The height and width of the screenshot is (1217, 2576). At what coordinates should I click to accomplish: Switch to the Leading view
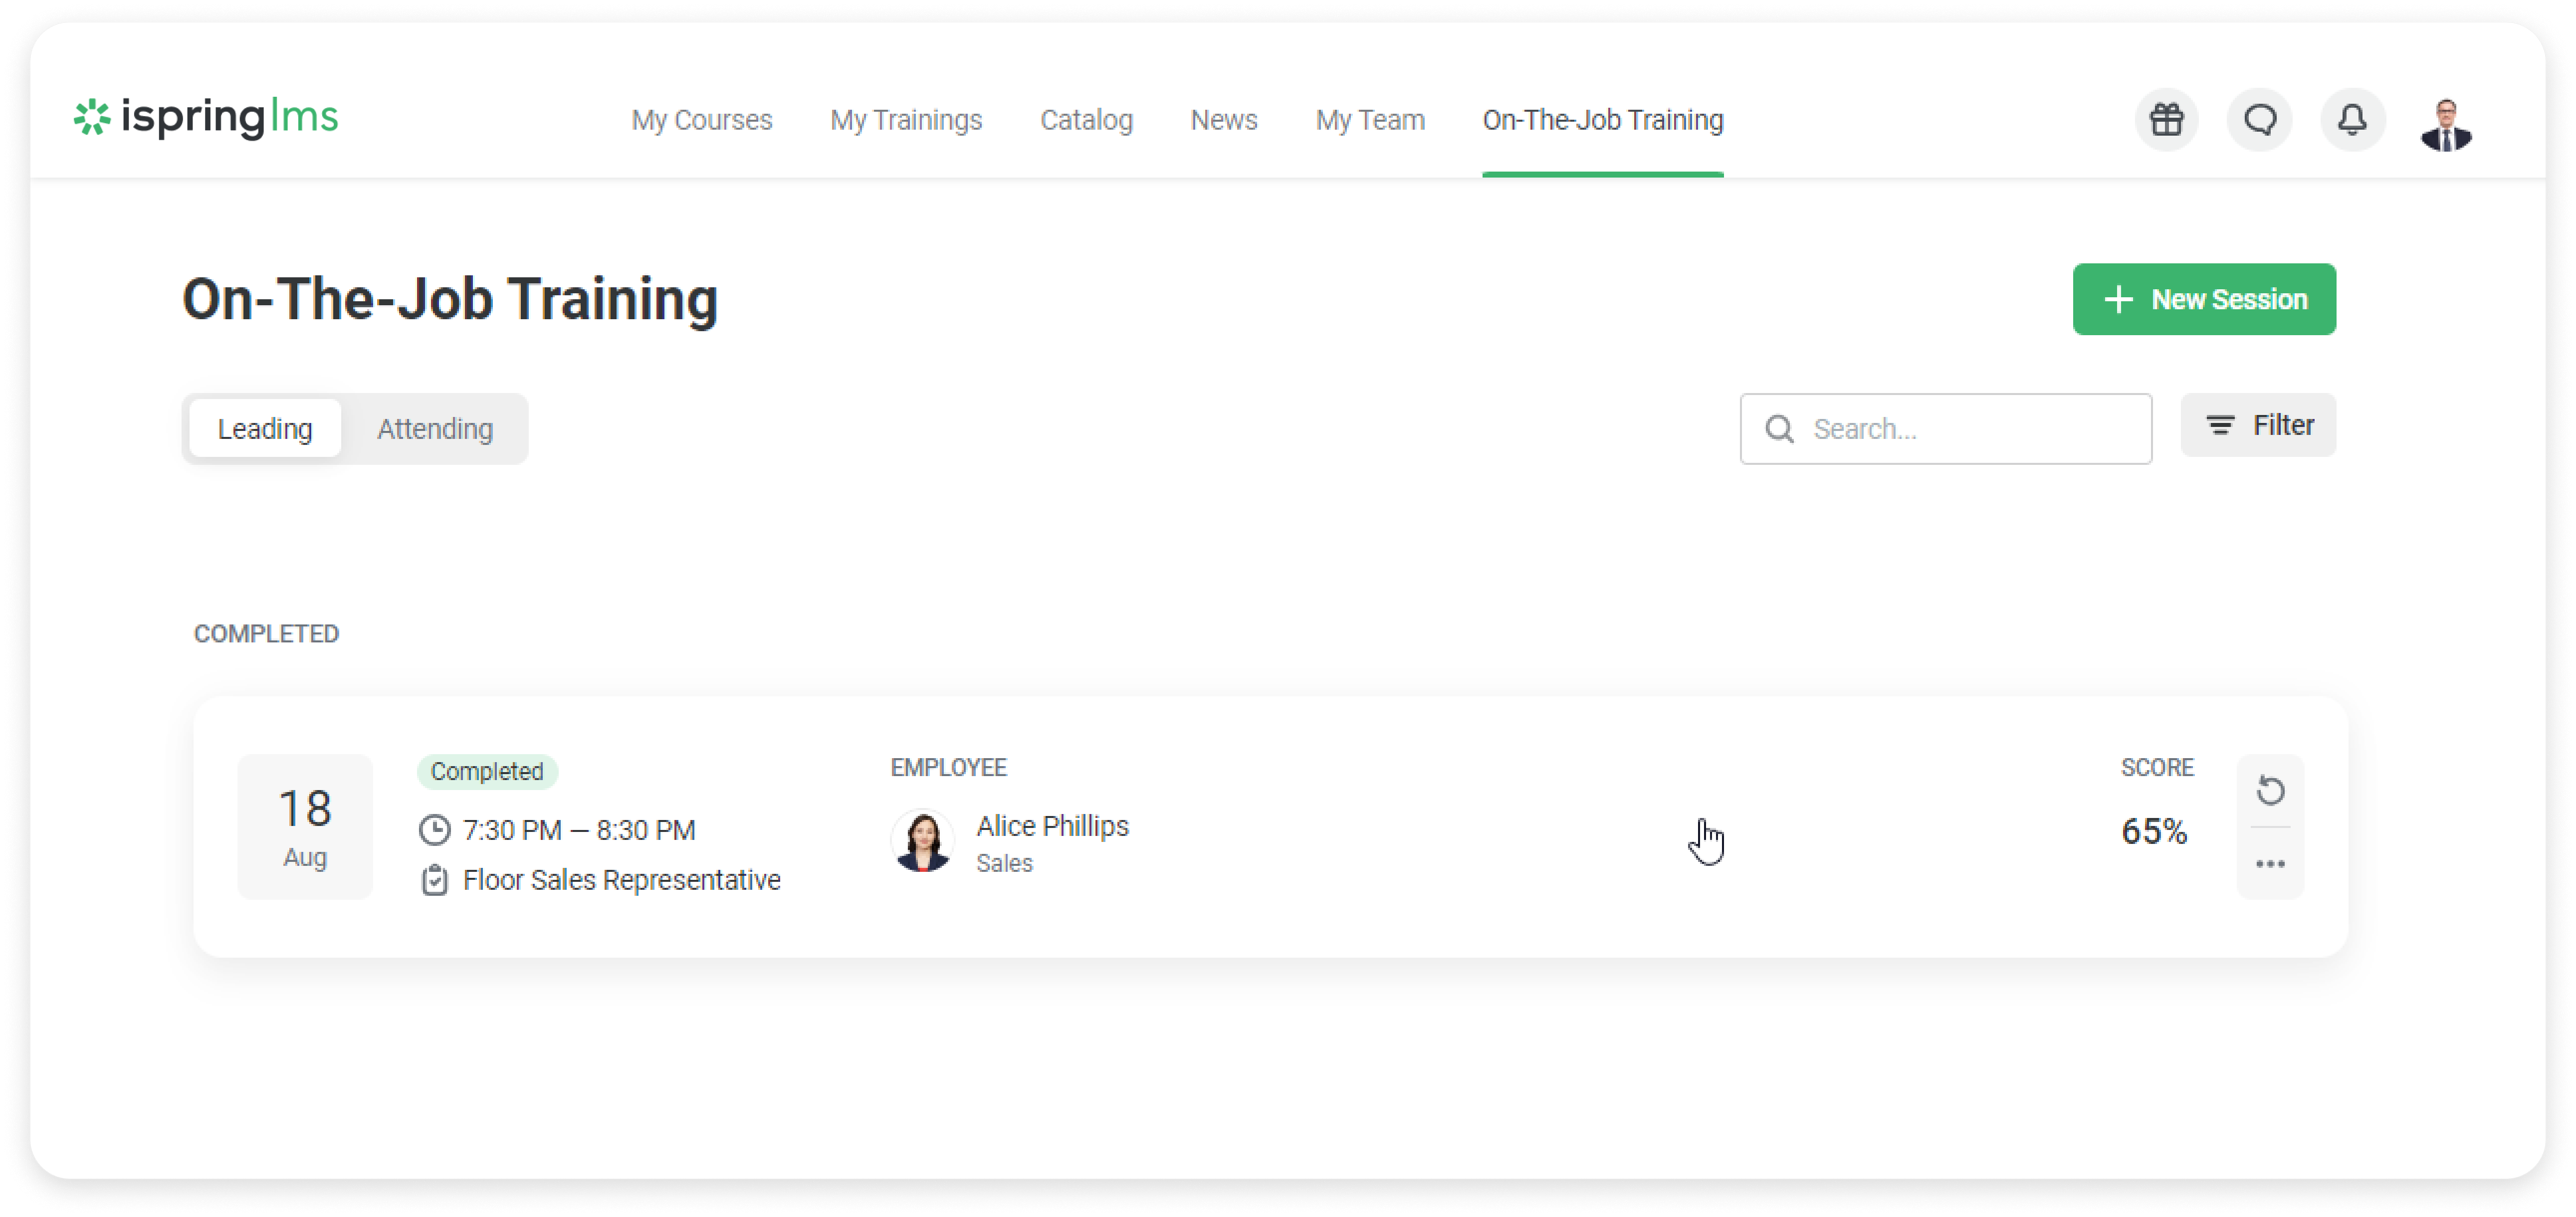pyautogui.click(x=265, y=429)
